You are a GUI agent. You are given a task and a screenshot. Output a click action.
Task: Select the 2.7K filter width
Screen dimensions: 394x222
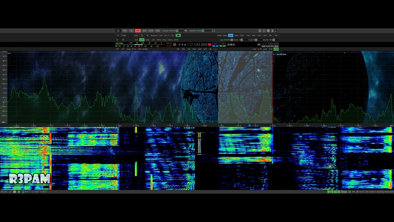[x=260, y=49]
